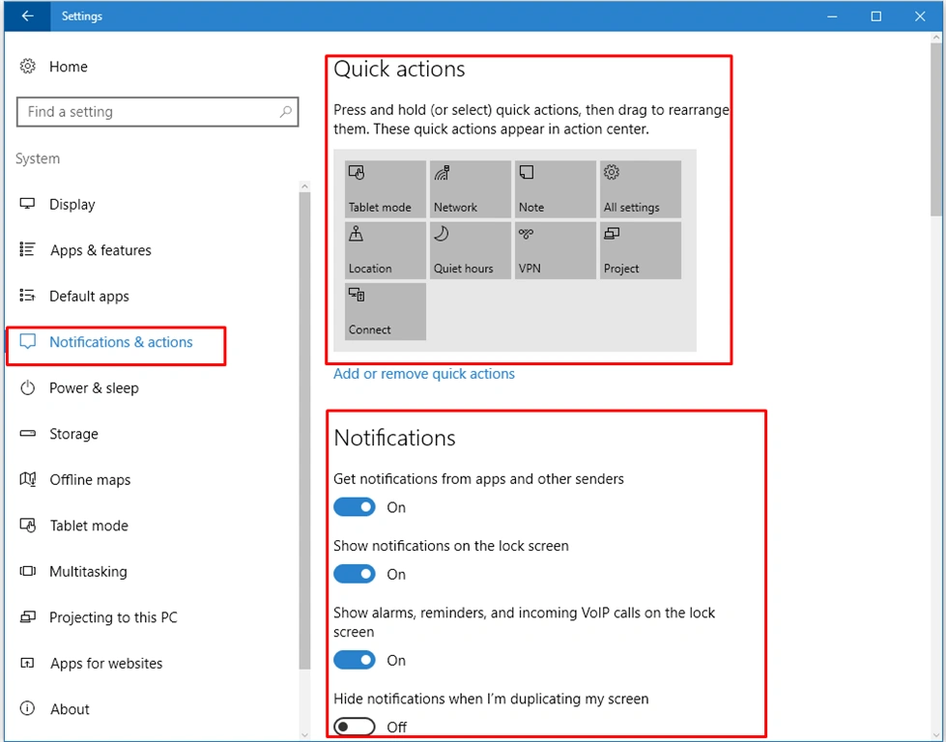946x742 pixels.
Task: Enable Hide notifications when duplicating my screen
Action: pos(355,727)
